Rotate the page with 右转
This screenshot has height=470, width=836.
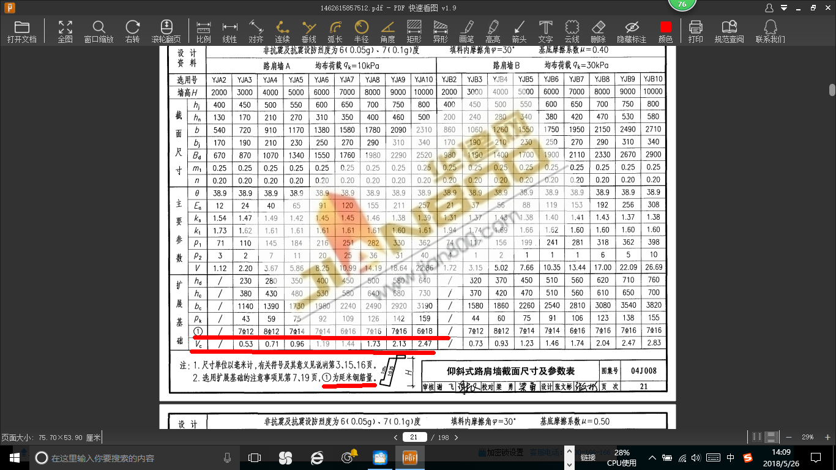(x=132, y=32)
